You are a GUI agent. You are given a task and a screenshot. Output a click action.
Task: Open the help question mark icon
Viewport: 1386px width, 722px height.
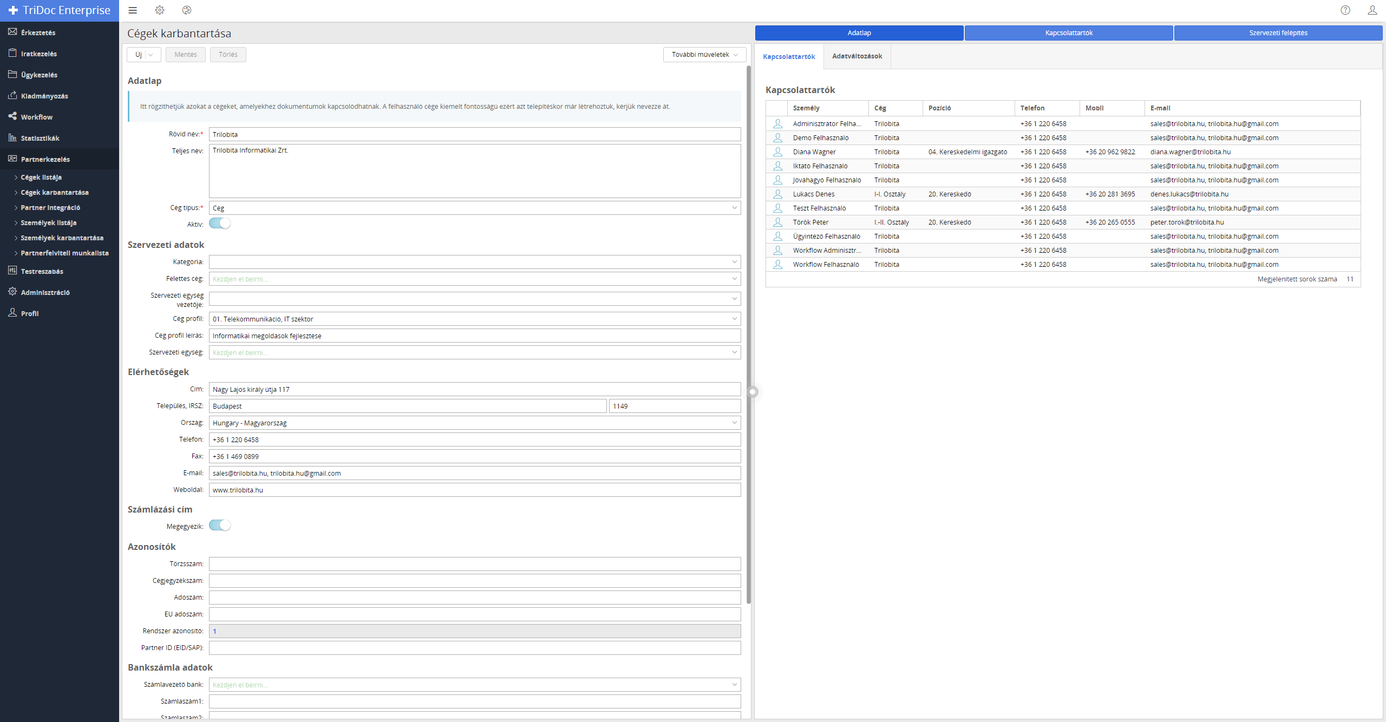coord(1345,10)
